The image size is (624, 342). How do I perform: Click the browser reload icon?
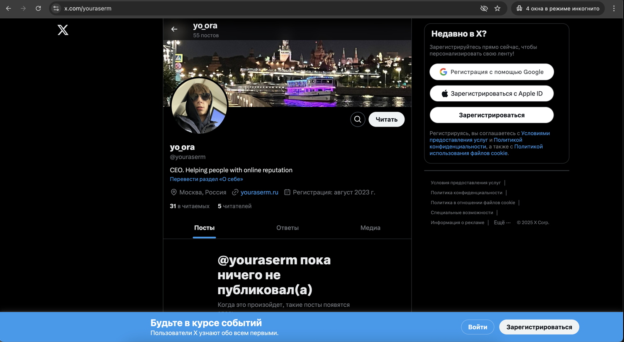[38, 8]
